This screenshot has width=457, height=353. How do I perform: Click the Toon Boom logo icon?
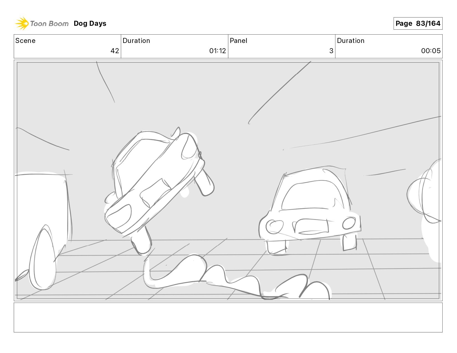point(22,23)
